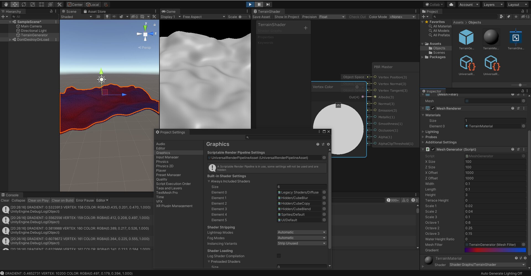Image resolution: width=531 pixels, height=276 pixels.
Task: Enable Log Shader Compilation
Action: click(x=279, y=256)
